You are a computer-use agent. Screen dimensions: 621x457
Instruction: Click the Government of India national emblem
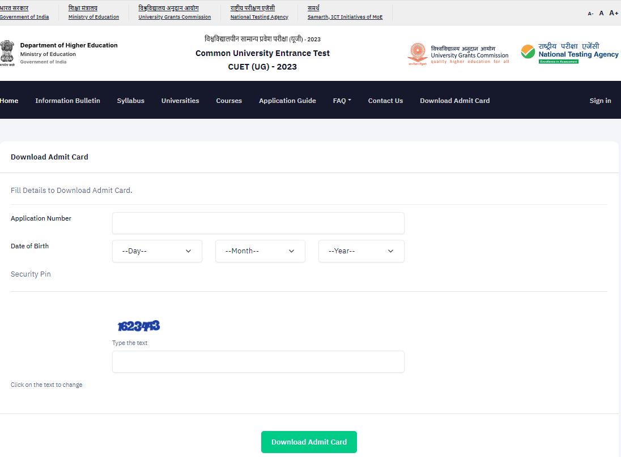pyautogui.click(x=7, y=52)
